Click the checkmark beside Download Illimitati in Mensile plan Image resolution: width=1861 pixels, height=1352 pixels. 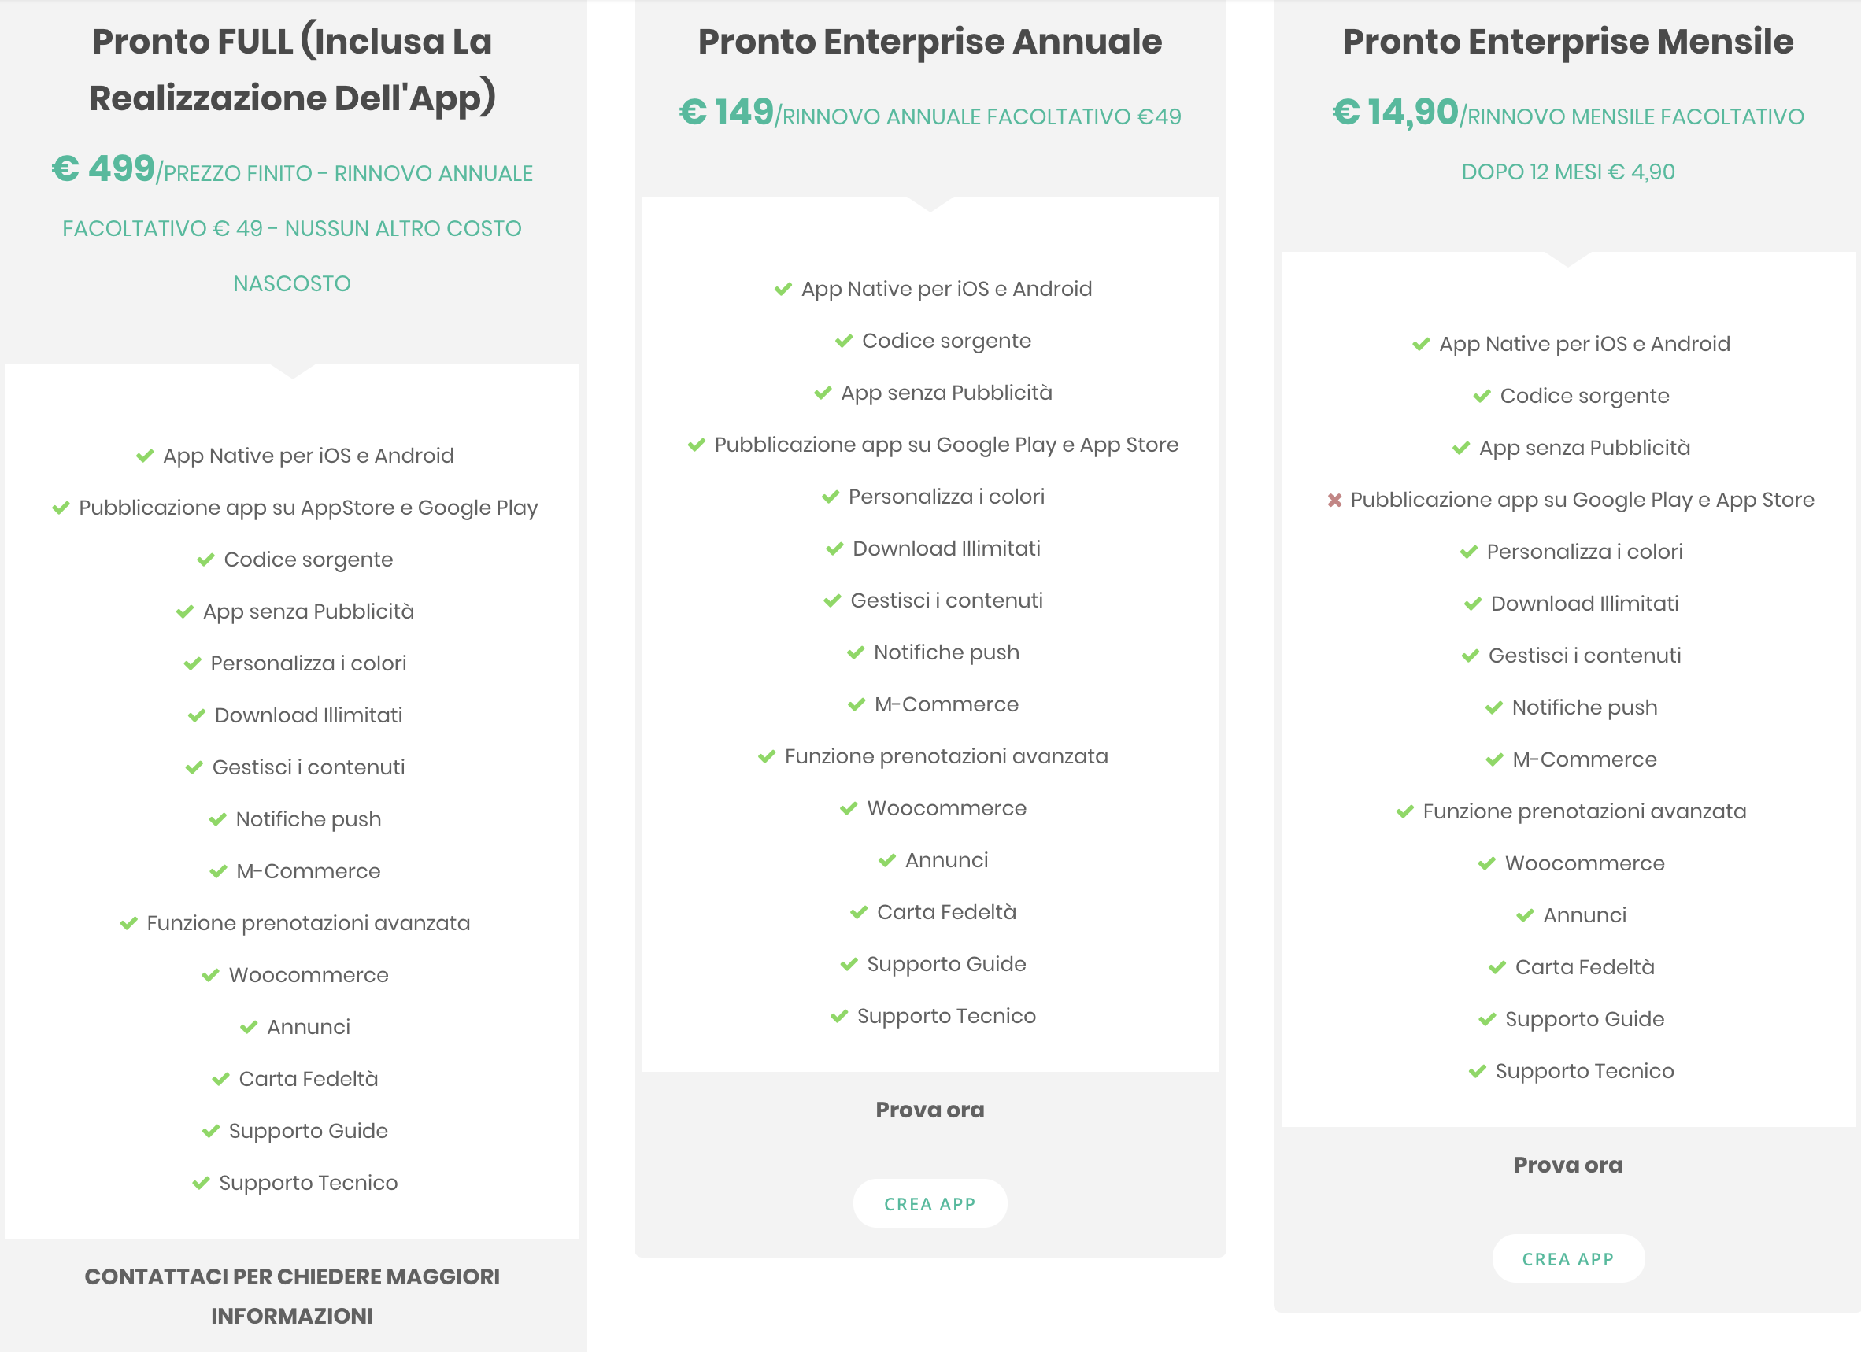click(1473, 604)
